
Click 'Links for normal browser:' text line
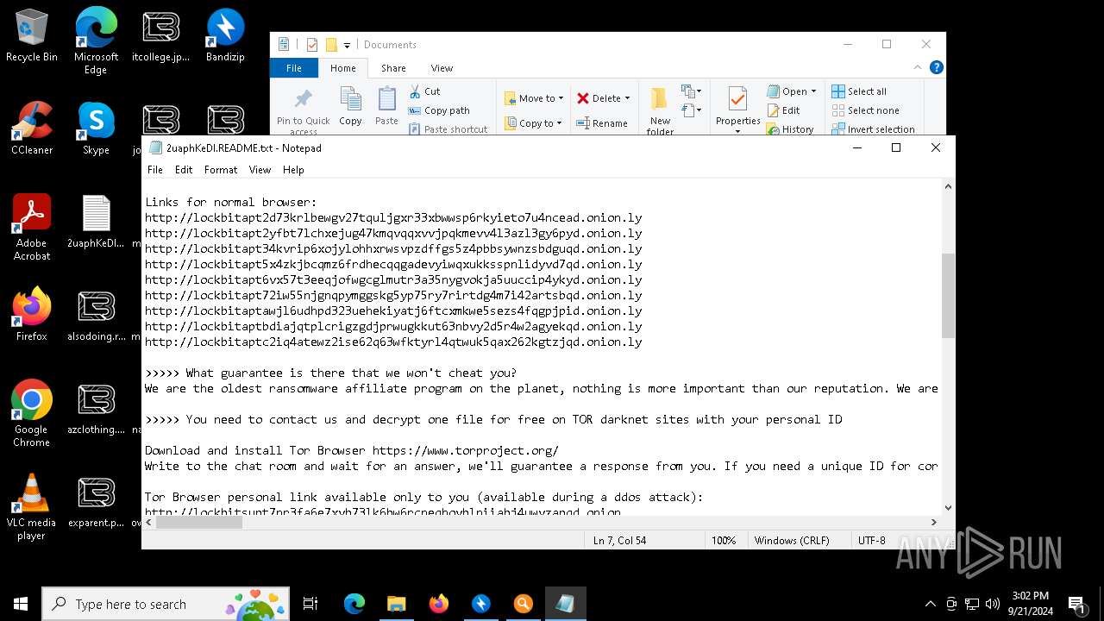tap(231, 202)
